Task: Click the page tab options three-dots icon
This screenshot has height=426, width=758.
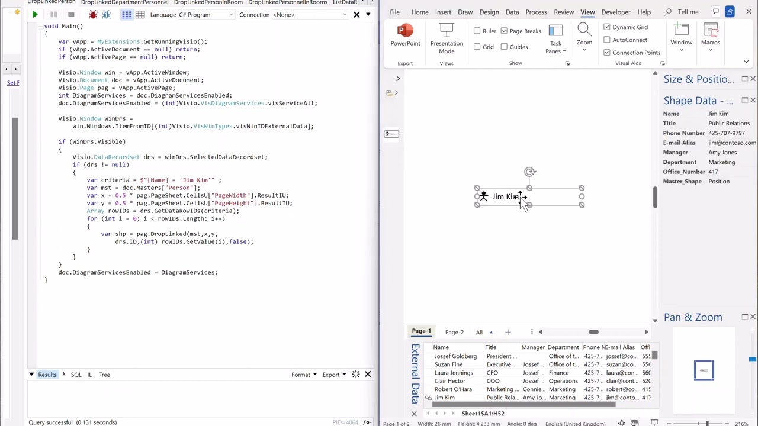Action: click(532, 332)
